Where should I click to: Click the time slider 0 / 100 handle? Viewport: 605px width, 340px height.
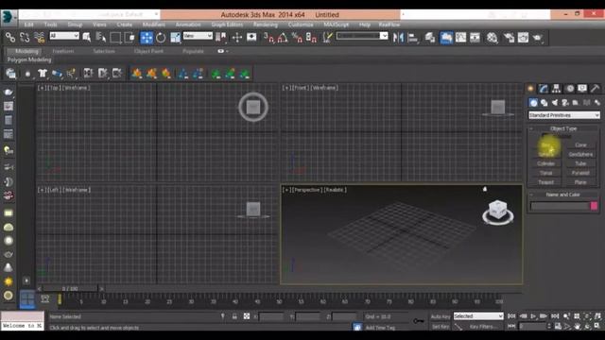[x=70, y=288]
